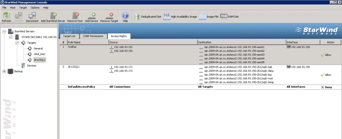Switch to the Target List tab
Viewport: 342px width, 139px height.
click(69, 36)
